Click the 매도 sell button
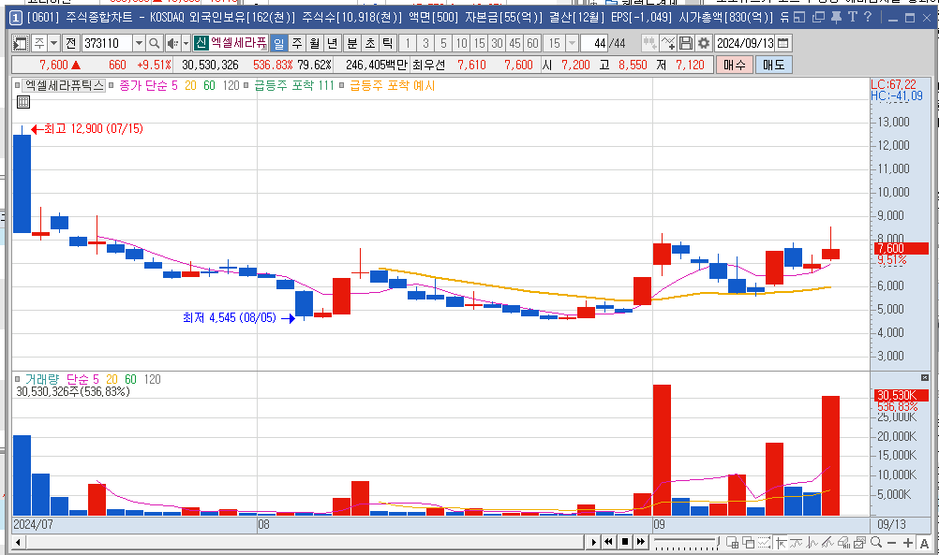 (x=774, y=65)
